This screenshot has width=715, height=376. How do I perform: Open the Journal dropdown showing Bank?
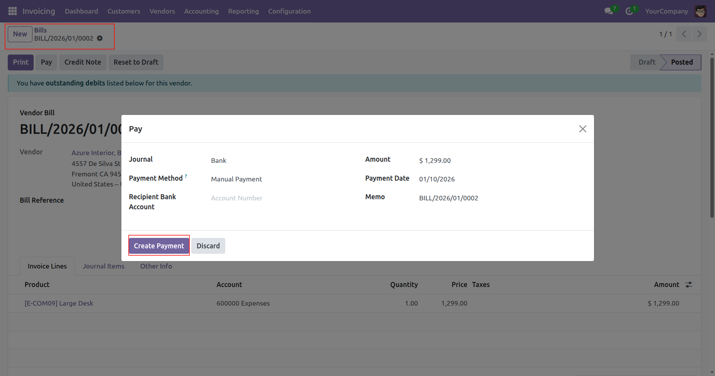pyautogui.click(x=278, y=161)
